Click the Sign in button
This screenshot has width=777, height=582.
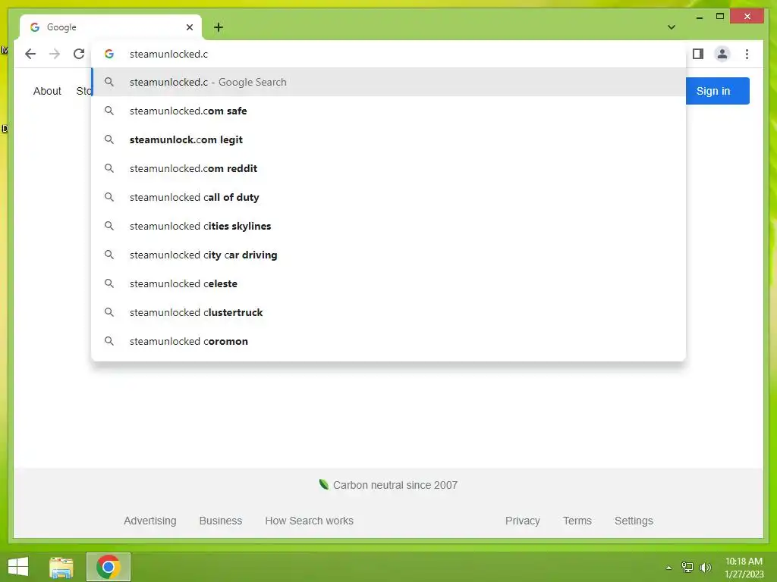pos(717,91)
